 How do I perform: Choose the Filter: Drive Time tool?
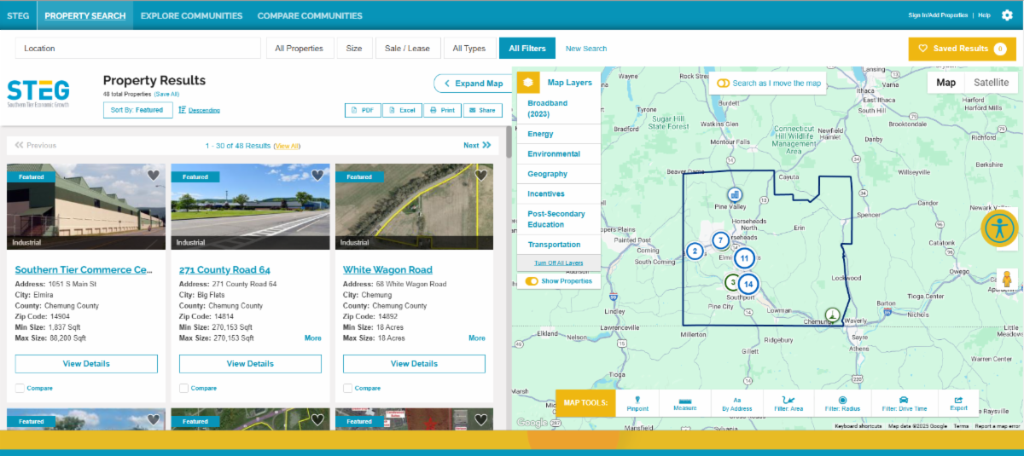[x=903, y=403]
